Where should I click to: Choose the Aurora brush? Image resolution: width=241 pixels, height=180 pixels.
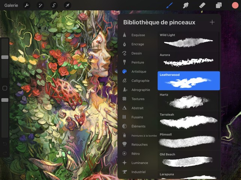pyautogui.click(x=189, y=60)
